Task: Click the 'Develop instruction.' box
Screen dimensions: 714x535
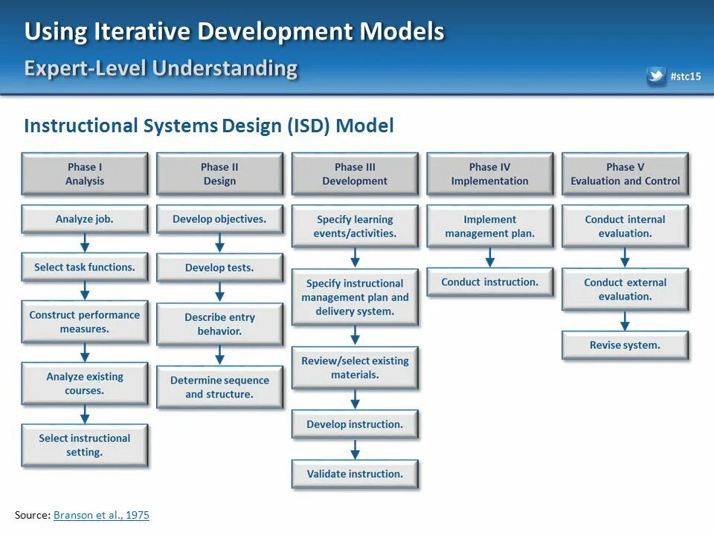Action: [x=355, y=424]
